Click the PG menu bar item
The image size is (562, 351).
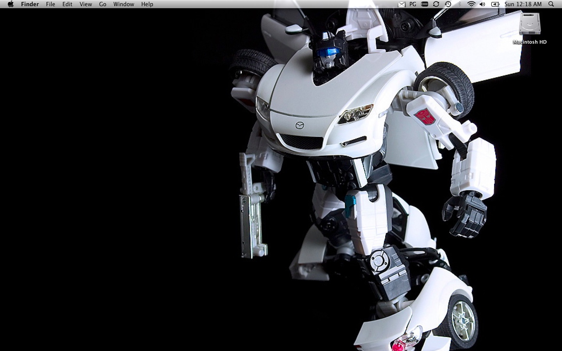(413, 4)
